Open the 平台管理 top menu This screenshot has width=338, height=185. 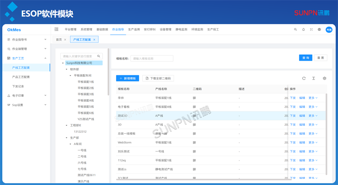[x=70, y=29]
